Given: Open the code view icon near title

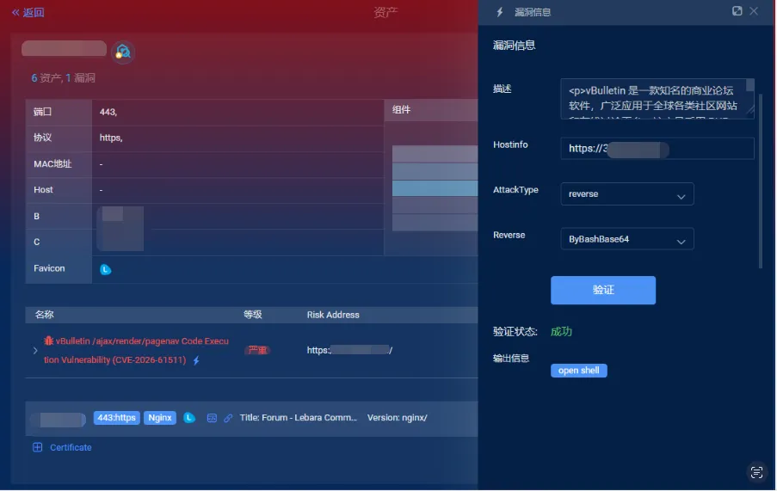Looking at the screenshot, I should pos(212,418).
